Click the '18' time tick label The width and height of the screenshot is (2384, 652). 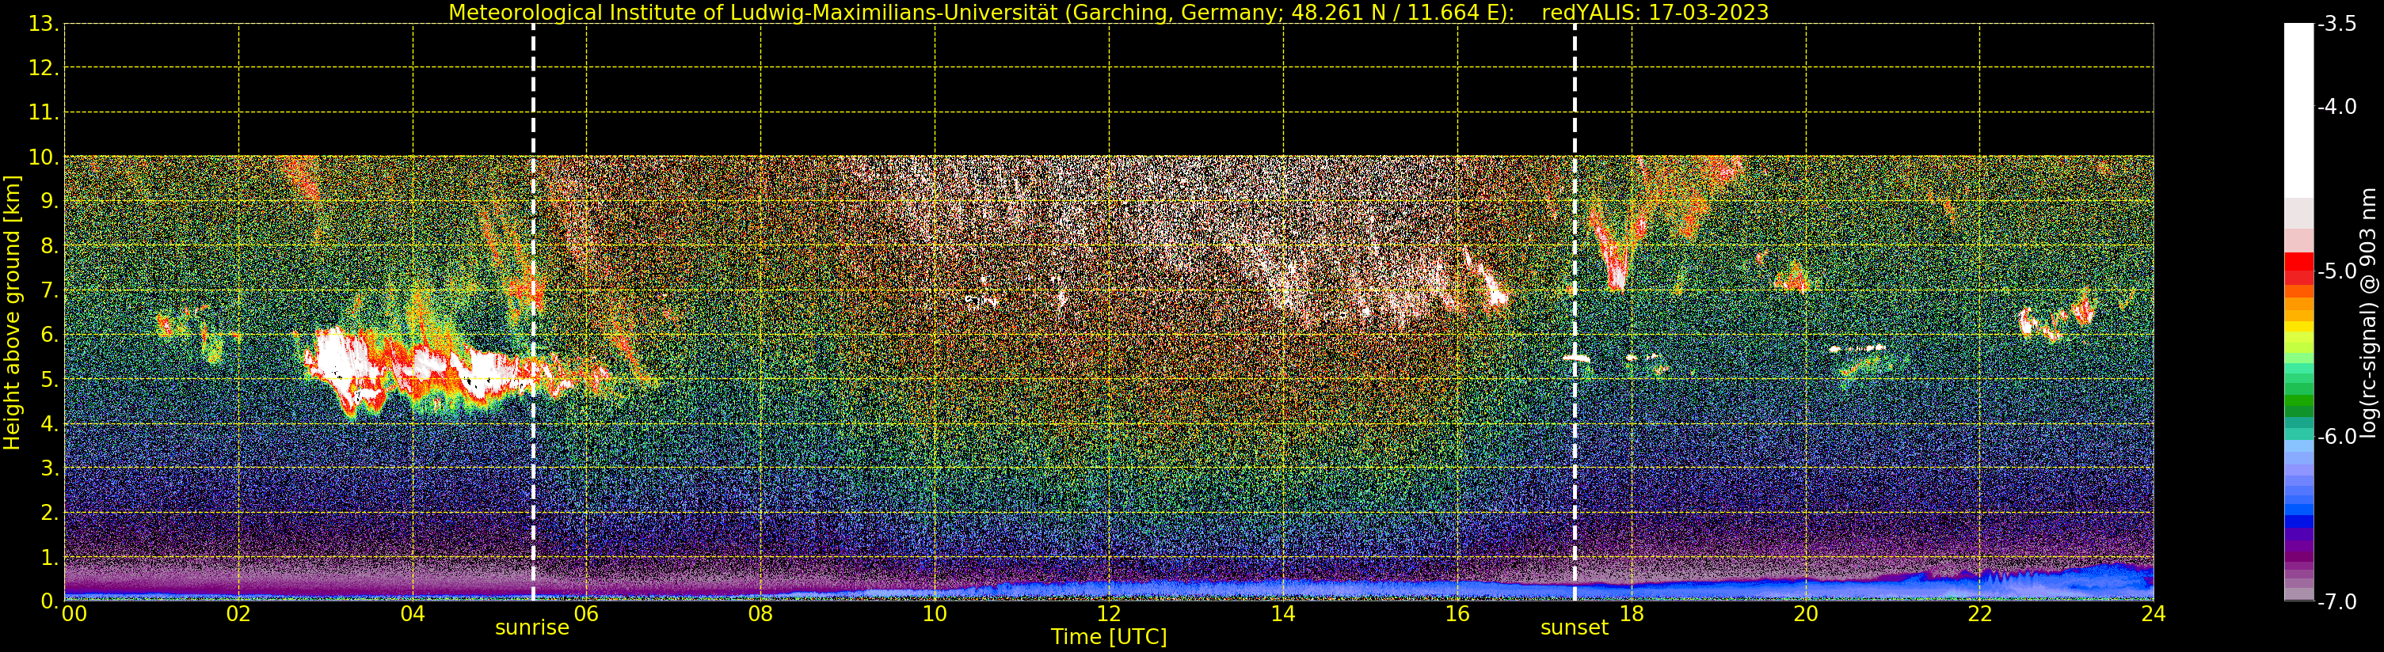click(1632, 614)
